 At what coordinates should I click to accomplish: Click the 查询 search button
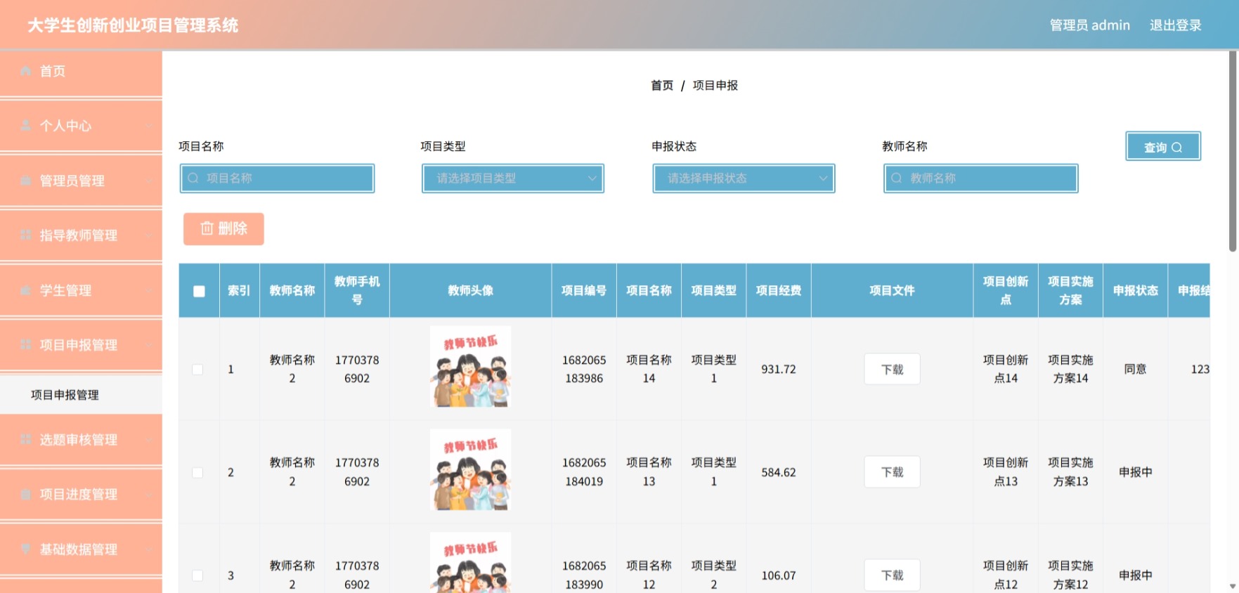click(1163, 147)
